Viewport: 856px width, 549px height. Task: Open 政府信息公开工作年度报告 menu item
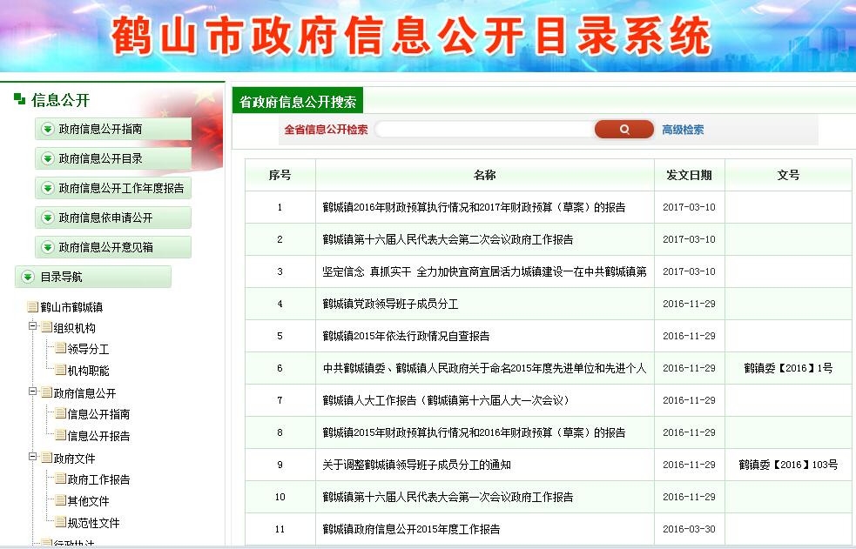click(121, 188)
